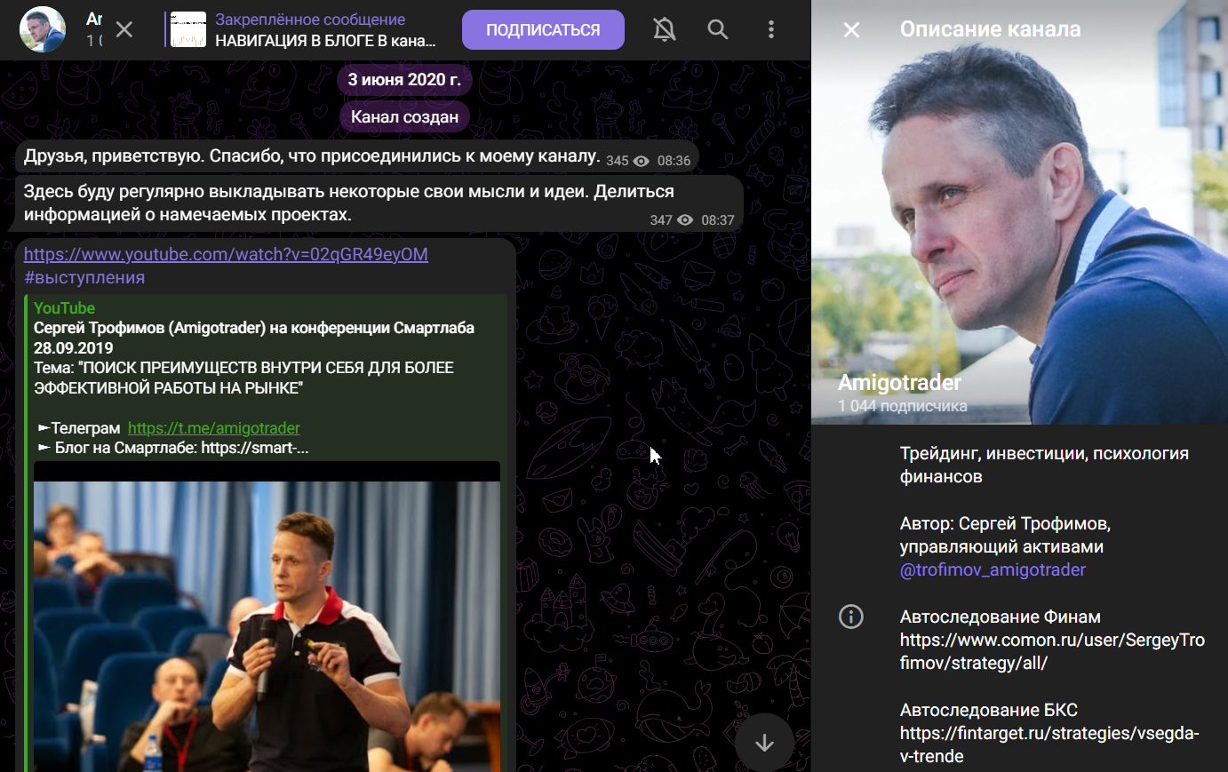Open the fintarget.ru БКС strategy link
1228x772 pixels.
pos(1049,744)
